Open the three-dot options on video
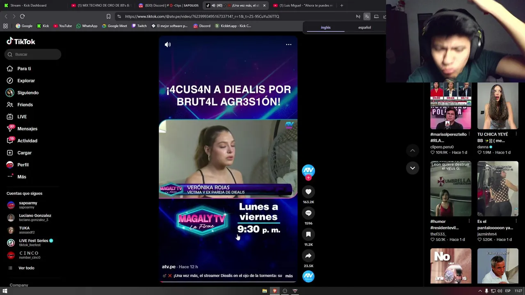The width and height of the screenshot is (525, 295). pos(289,45)
